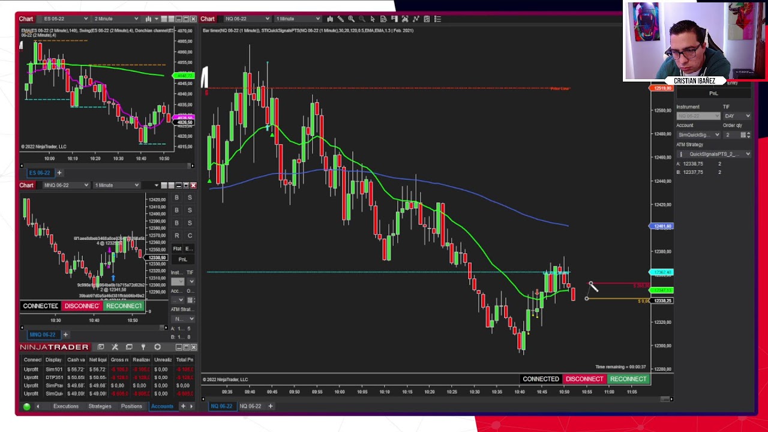This screenshot has width=768, height=432.
Task: Open the Workspaces icon in NinjaTrader control center
Action: (x=129, y=347)
